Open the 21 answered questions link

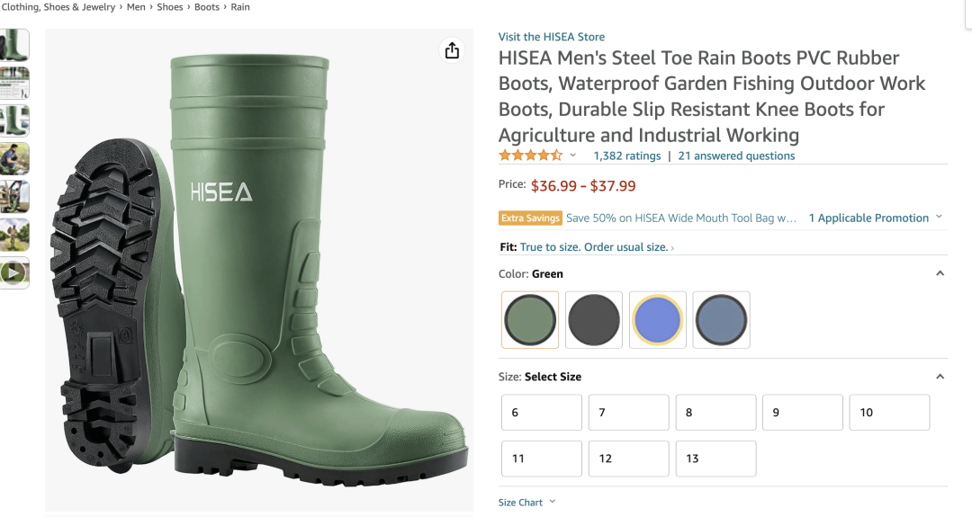736,156
